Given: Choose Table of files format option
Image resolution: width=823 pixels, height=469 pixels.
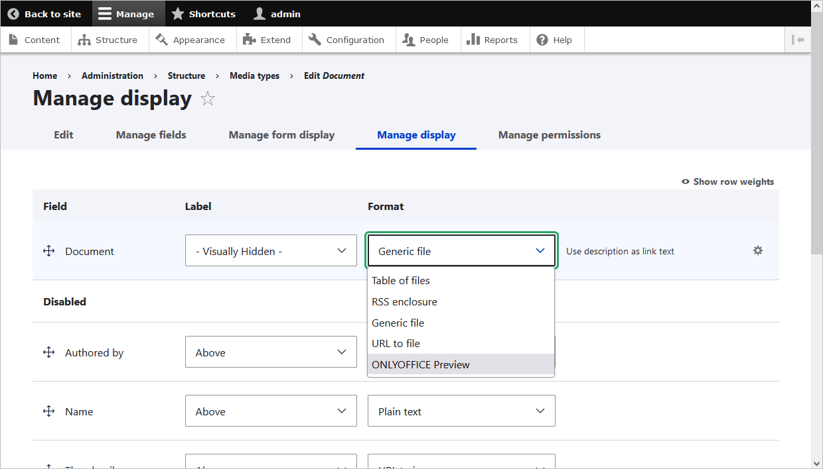Looking at the screenshot, I should click(x=401, y=280).
